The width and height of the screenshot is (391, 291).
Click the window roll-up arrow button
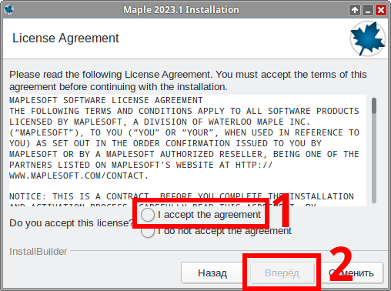[355, 10]
